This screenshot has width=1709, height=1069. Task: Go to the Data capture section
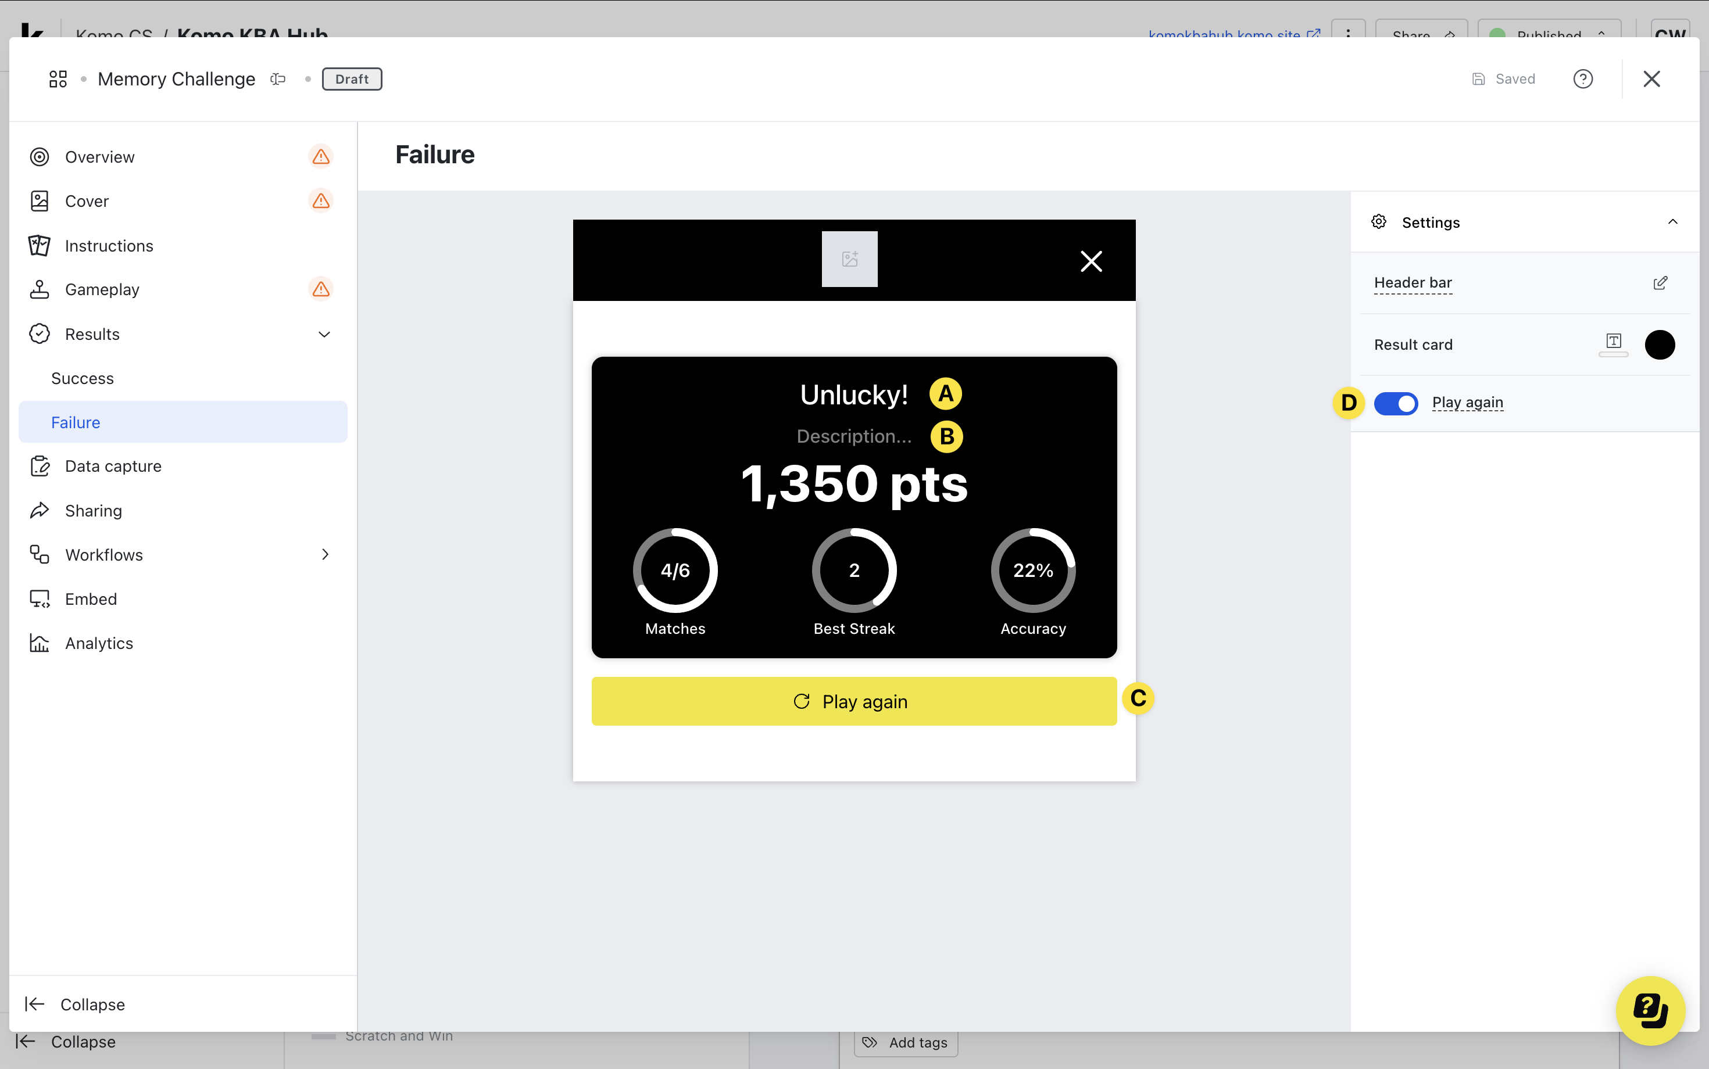113,467
